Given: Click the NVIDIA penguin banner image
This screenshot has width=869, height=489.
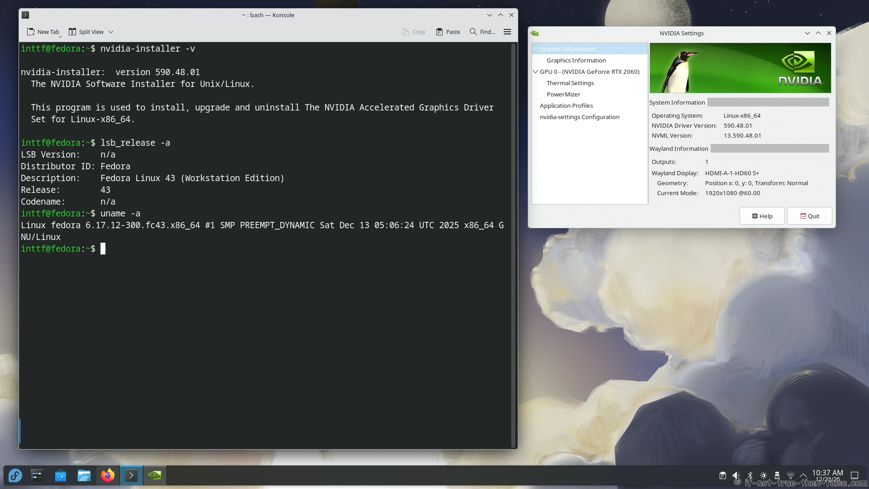Looking at the screenshot, I should tap(740, 68).
